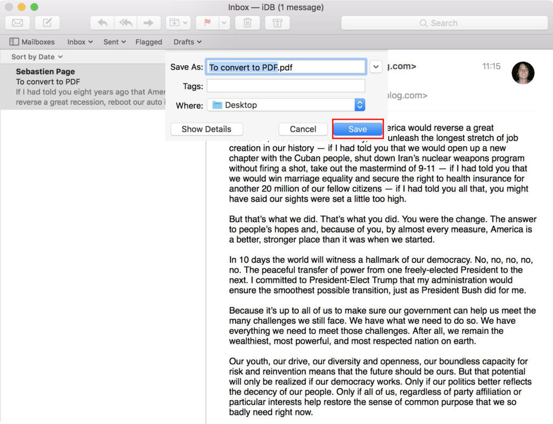Click the Get new mail envelope icon
This screenshot has width=553, height=424.
click(x=17, y=23)
